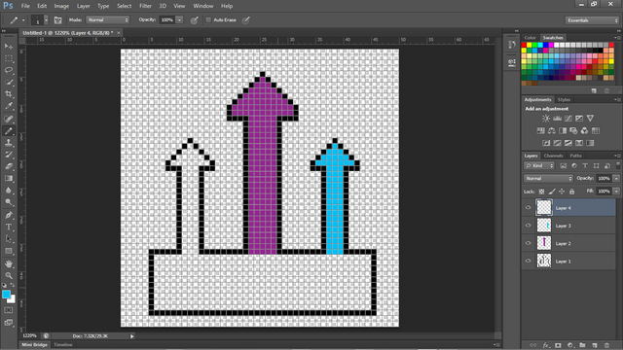Select the Eraser tool
Viewport: 623px width, 350px height.
9,166
